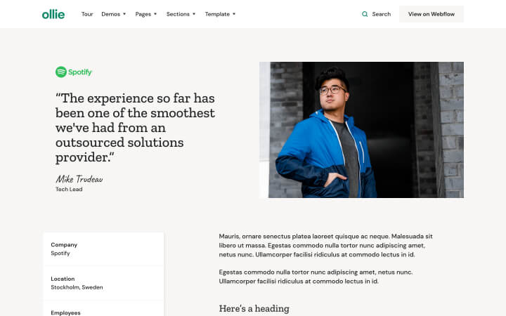Expand the Sections dropdown menu
This screenshot has height=316, width=506.
pos(181,14)
